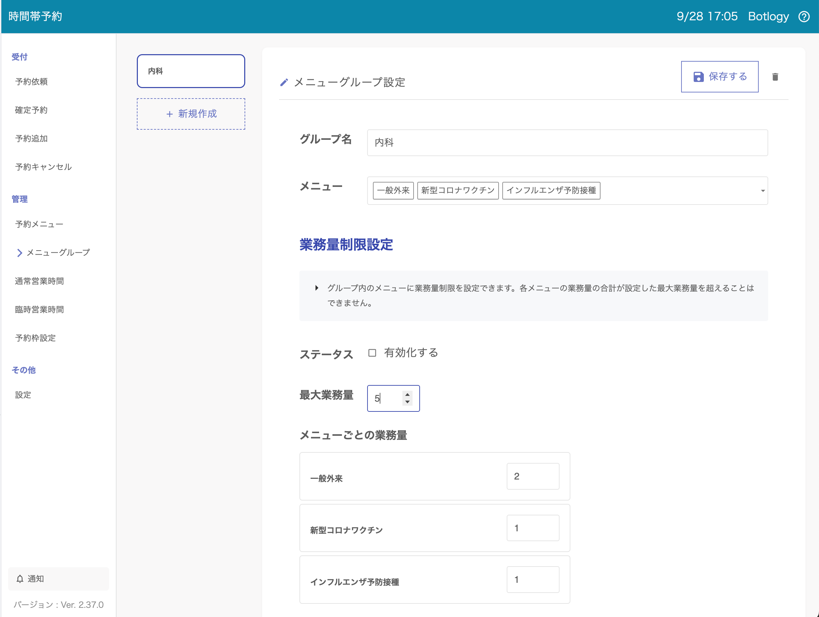819x617 pixels.
Task: Click the bell icon in 通知
Action: pyautogui.click(x=20, y=578)
